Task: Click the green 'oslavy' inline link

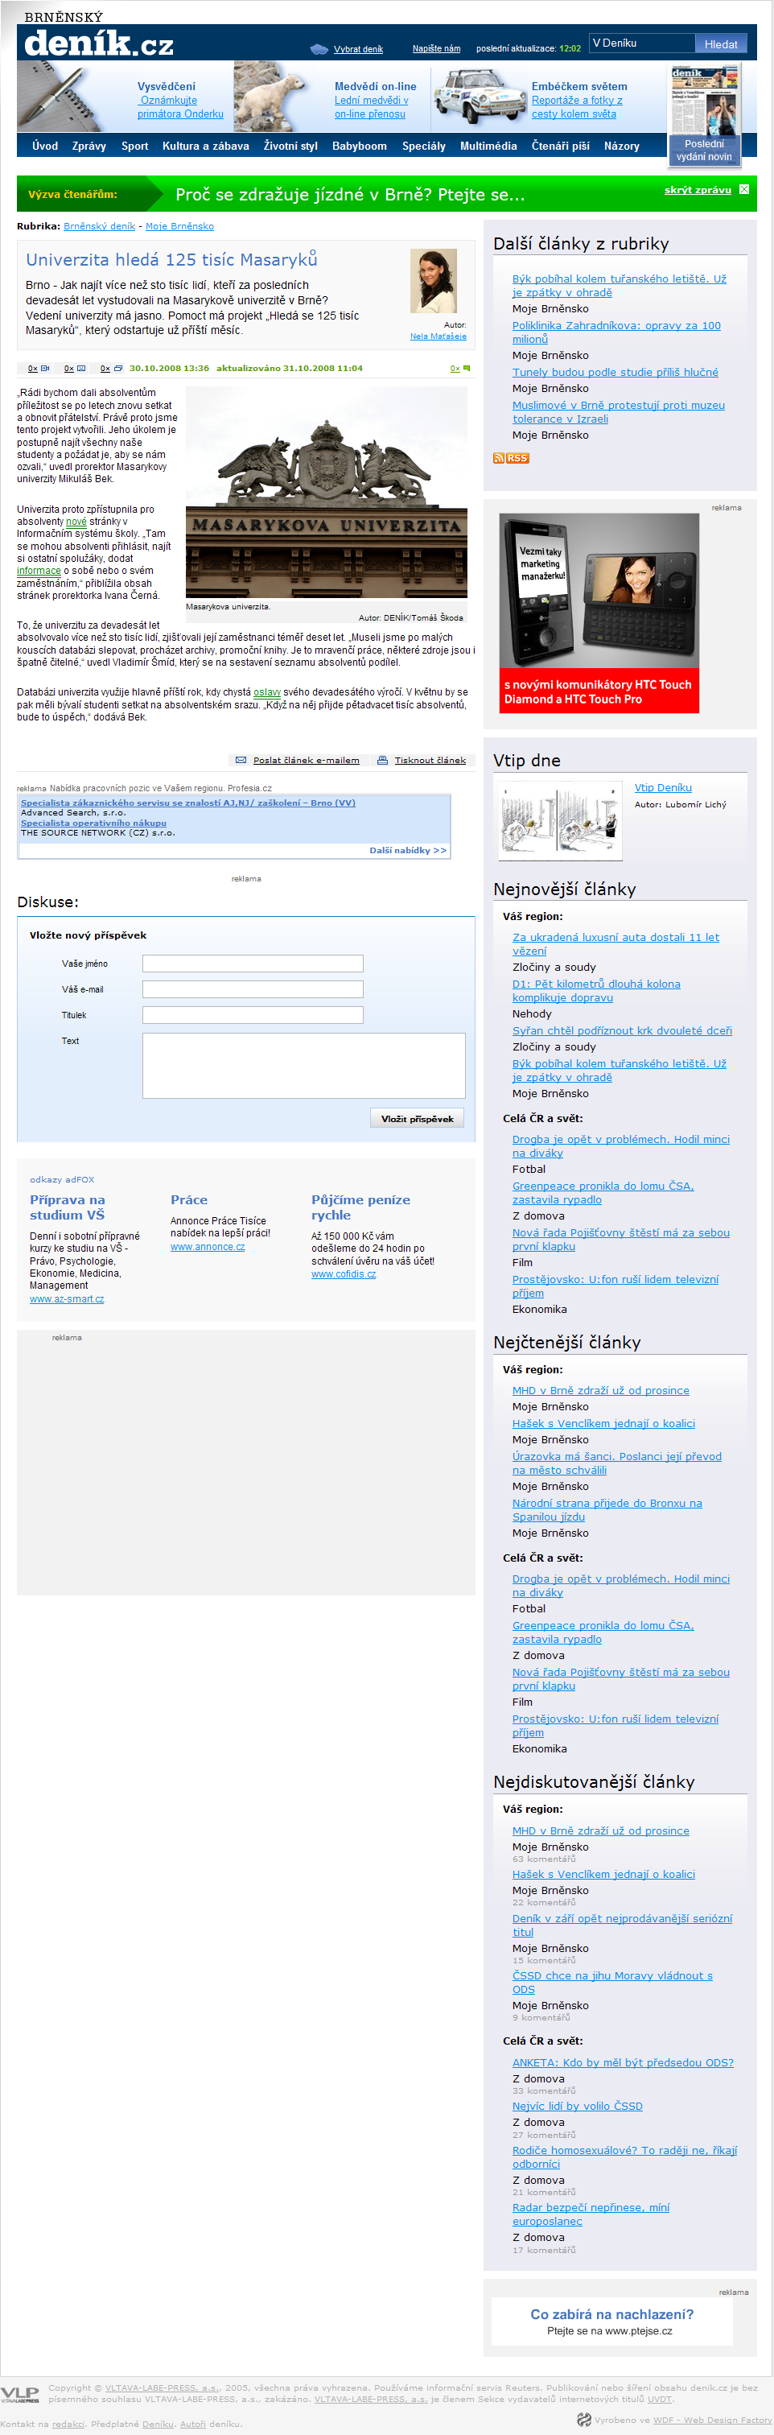Action: click(x=266, y=692)
